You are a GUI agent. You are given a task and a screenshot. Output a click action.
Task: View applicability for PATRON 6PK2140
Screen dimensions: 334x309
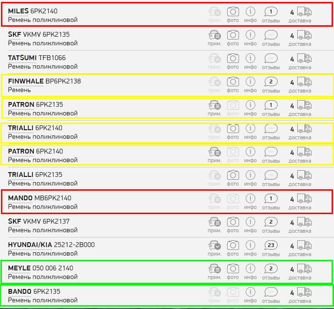tap(215, 154)
